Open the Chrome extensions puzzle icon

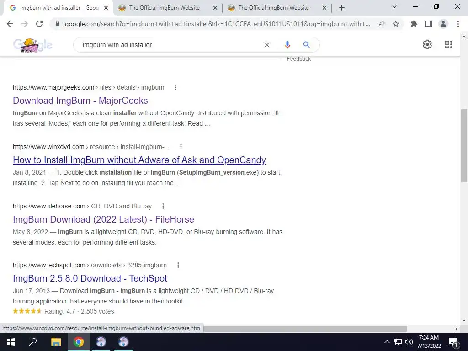(414, 24)
